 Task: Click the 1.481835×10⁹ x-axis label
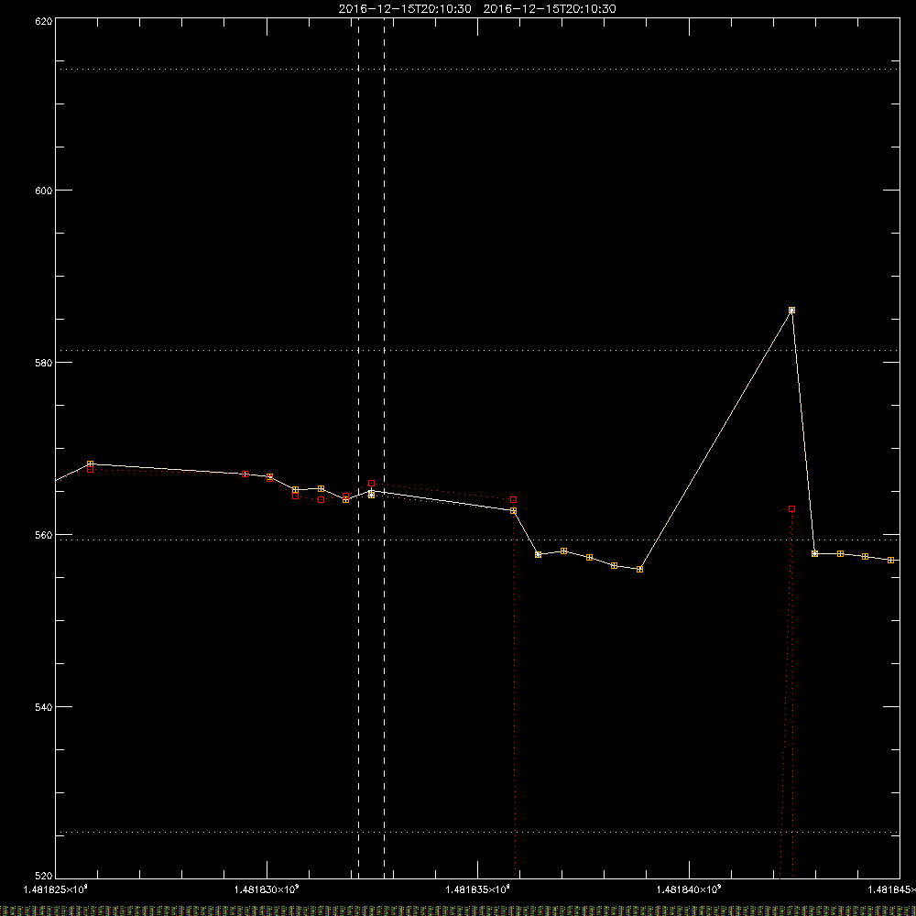point(478,889)
